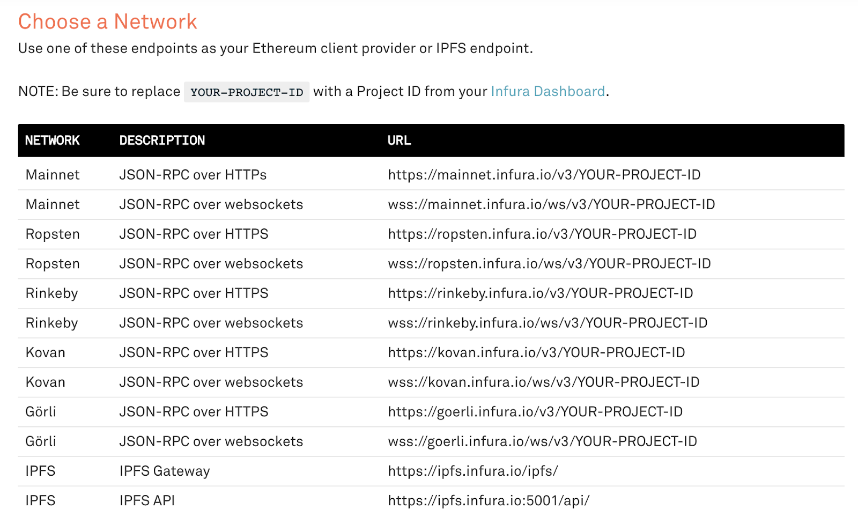Image resolution: width=858 pixels, height=517 pixels.
Task: Click the Görli JSON-RPC over websockets description
Action: pyautogui.click(x=211, y=441)
